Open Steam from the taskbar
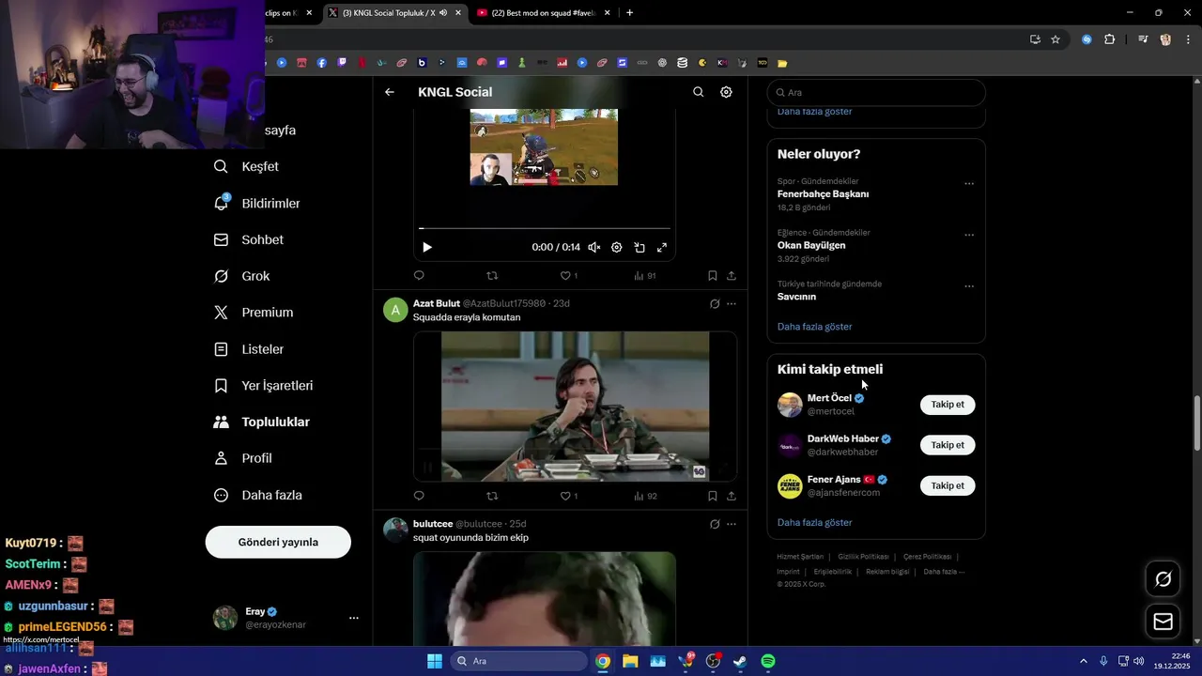 [x=740, y=661]
